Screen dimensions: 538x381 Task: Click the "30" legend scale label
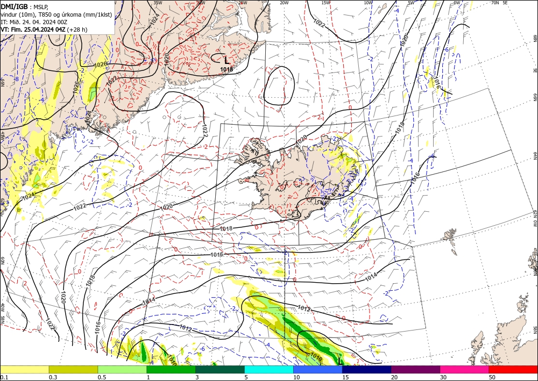443,377
